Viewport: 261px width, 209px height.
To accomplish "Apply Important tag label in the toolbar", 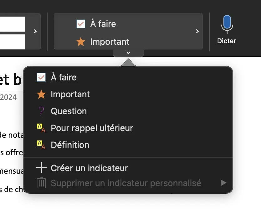I will [110, 42].
